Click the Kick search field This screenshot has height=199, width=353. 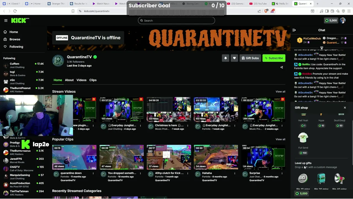tap(176, 20)
